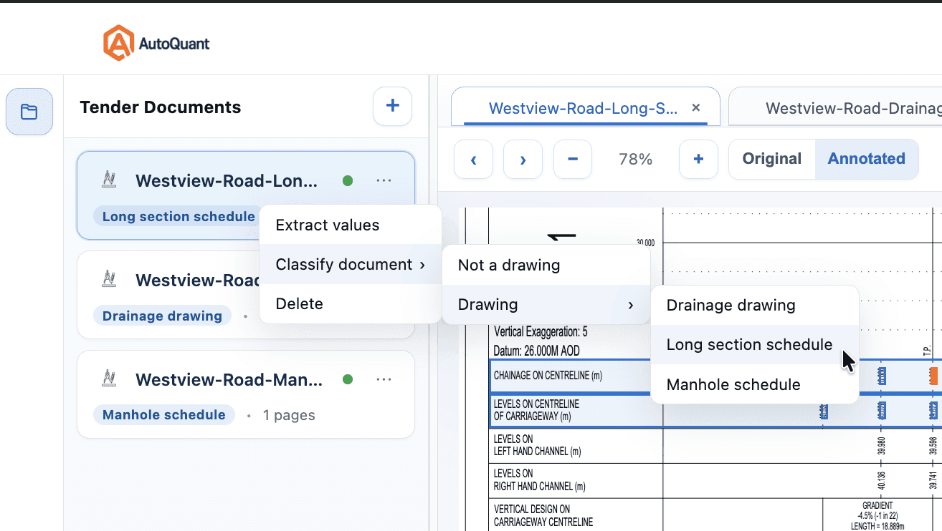Select Extract values menu item
Image resolution: width=942 pixels, height=531 pixels.
[x=350, y=225]
